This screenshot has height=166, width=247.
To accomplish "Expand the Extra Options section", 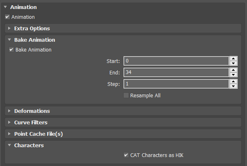I will 9,29.
